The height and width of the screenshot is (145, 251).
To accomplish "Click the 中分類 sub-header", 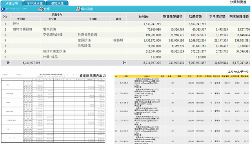I will point(52,19).
